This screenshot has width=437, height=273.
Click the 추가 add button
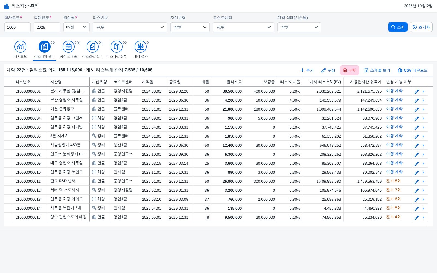coord(307,70)
